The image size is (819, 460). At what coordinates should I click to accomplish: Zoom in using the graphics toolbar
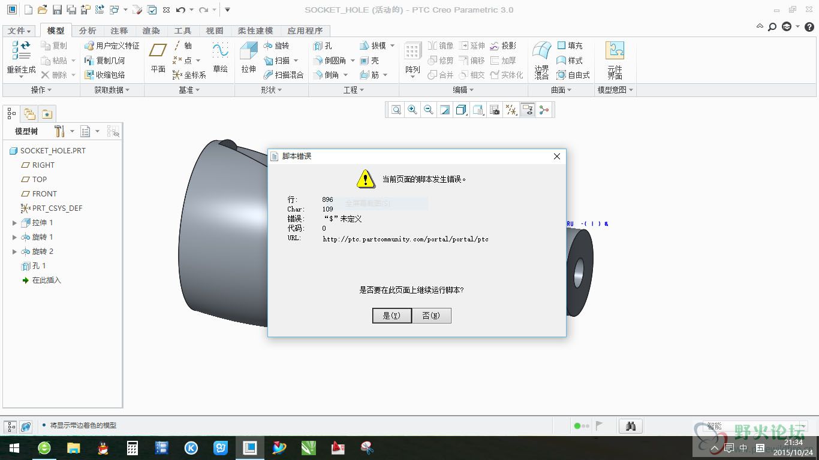pyautogui.click(x=412, y=110)
